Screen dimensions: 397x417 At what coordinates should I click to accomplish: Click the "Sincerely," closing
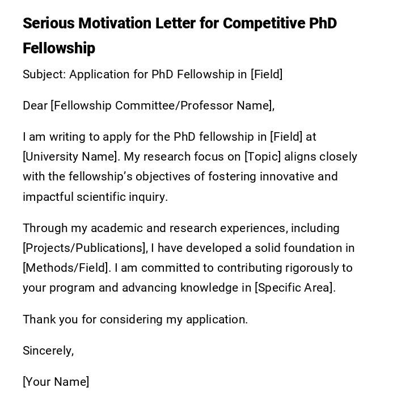point(48,351)
